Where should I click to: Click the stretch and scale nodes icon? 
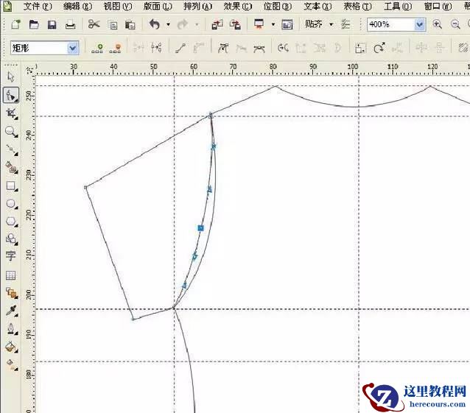pos(360,48)
